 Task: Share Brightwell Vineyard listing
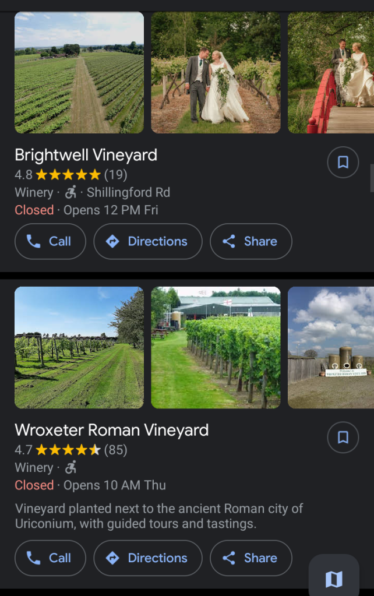(x=250, y=241)
